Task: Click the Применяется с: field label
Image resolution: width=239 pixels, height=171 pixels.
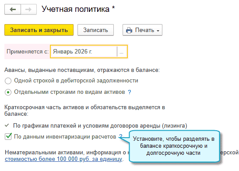Action: pyautogui.click(x=28, y=52)
